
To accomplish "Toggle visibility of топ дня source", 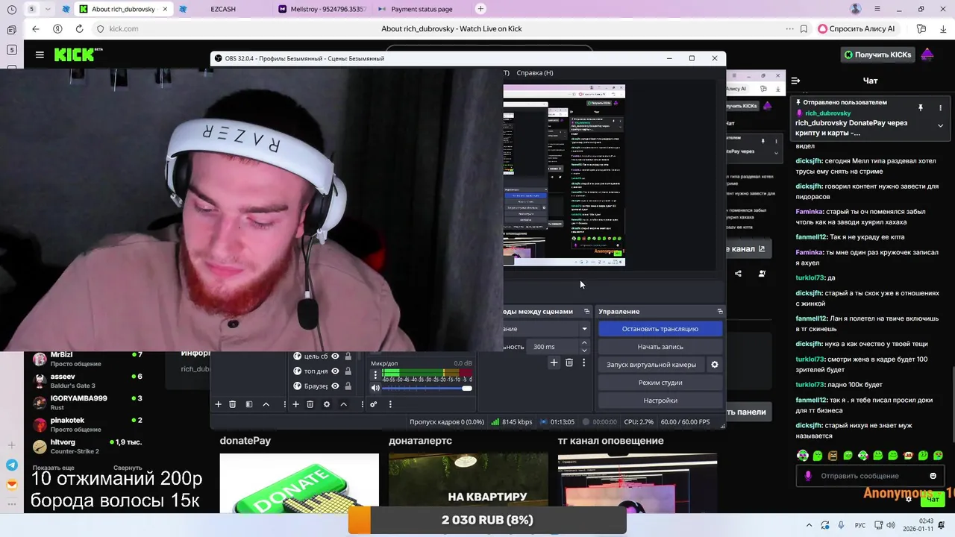I will point(335,371).
